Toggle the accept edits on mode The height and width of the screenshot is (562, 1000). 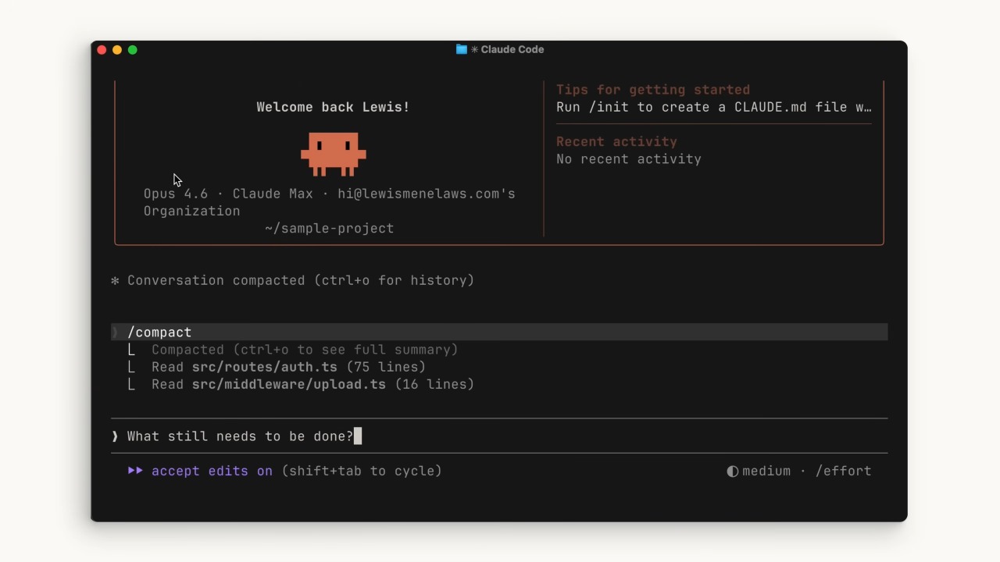point(212,471)
